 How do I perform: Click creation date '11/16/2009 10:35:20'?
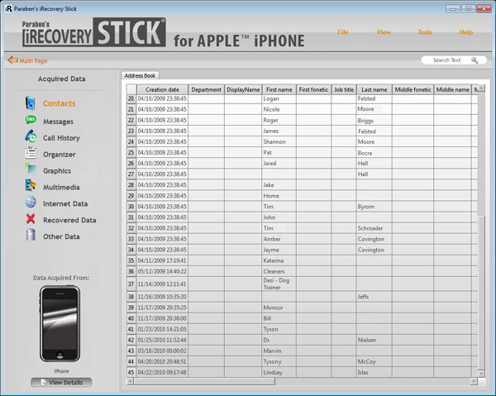162,297
